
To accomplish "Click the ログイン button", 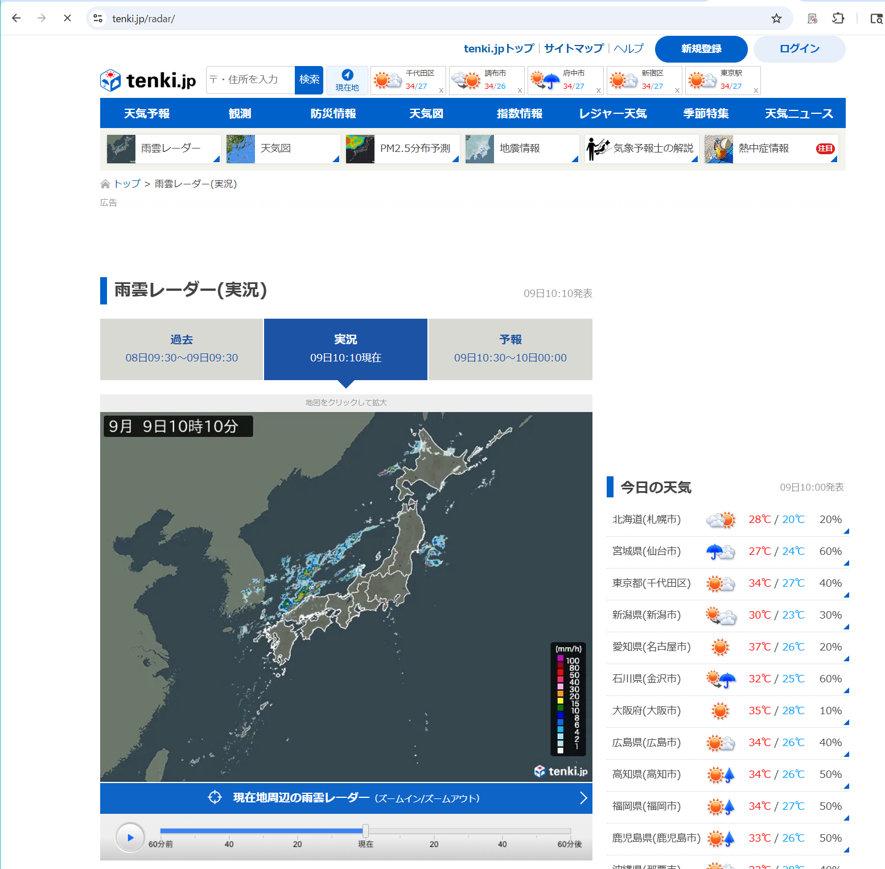I will (799, 49).
